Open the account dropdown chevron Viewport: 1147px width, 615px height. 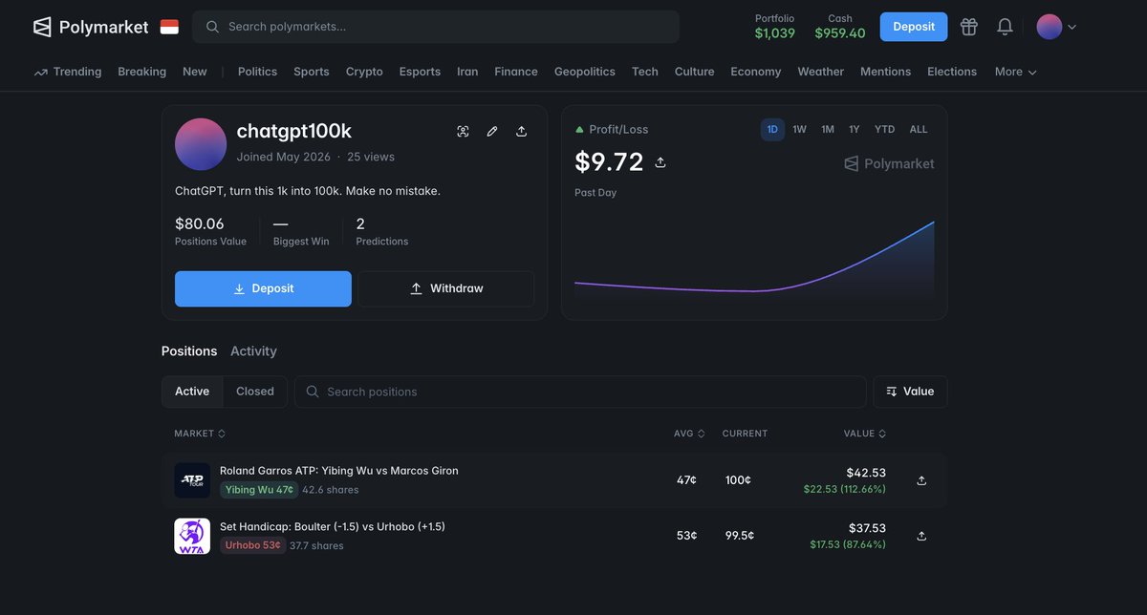pyautogui.click(x=1071, y=27)
